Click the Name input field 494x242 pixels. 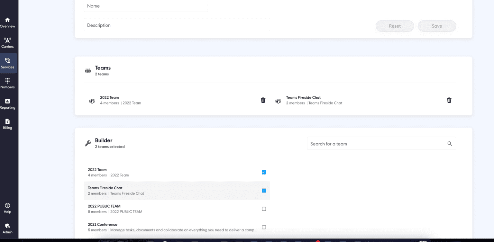tap(145, 6)
